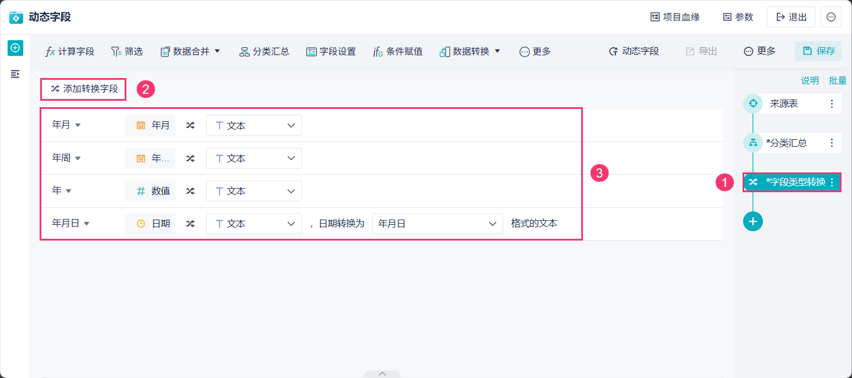Click the 添加转换字段 button
The height and width of the screenshot is (378, 852).
(x=84, y=89)
